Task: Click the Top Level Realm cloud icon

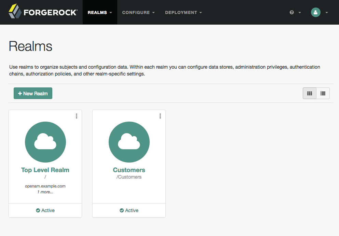Action: 45,142
